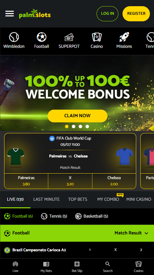Open Wimbledon tennis ball icon
Screen dimensions: 154x275
click(14, 37)
